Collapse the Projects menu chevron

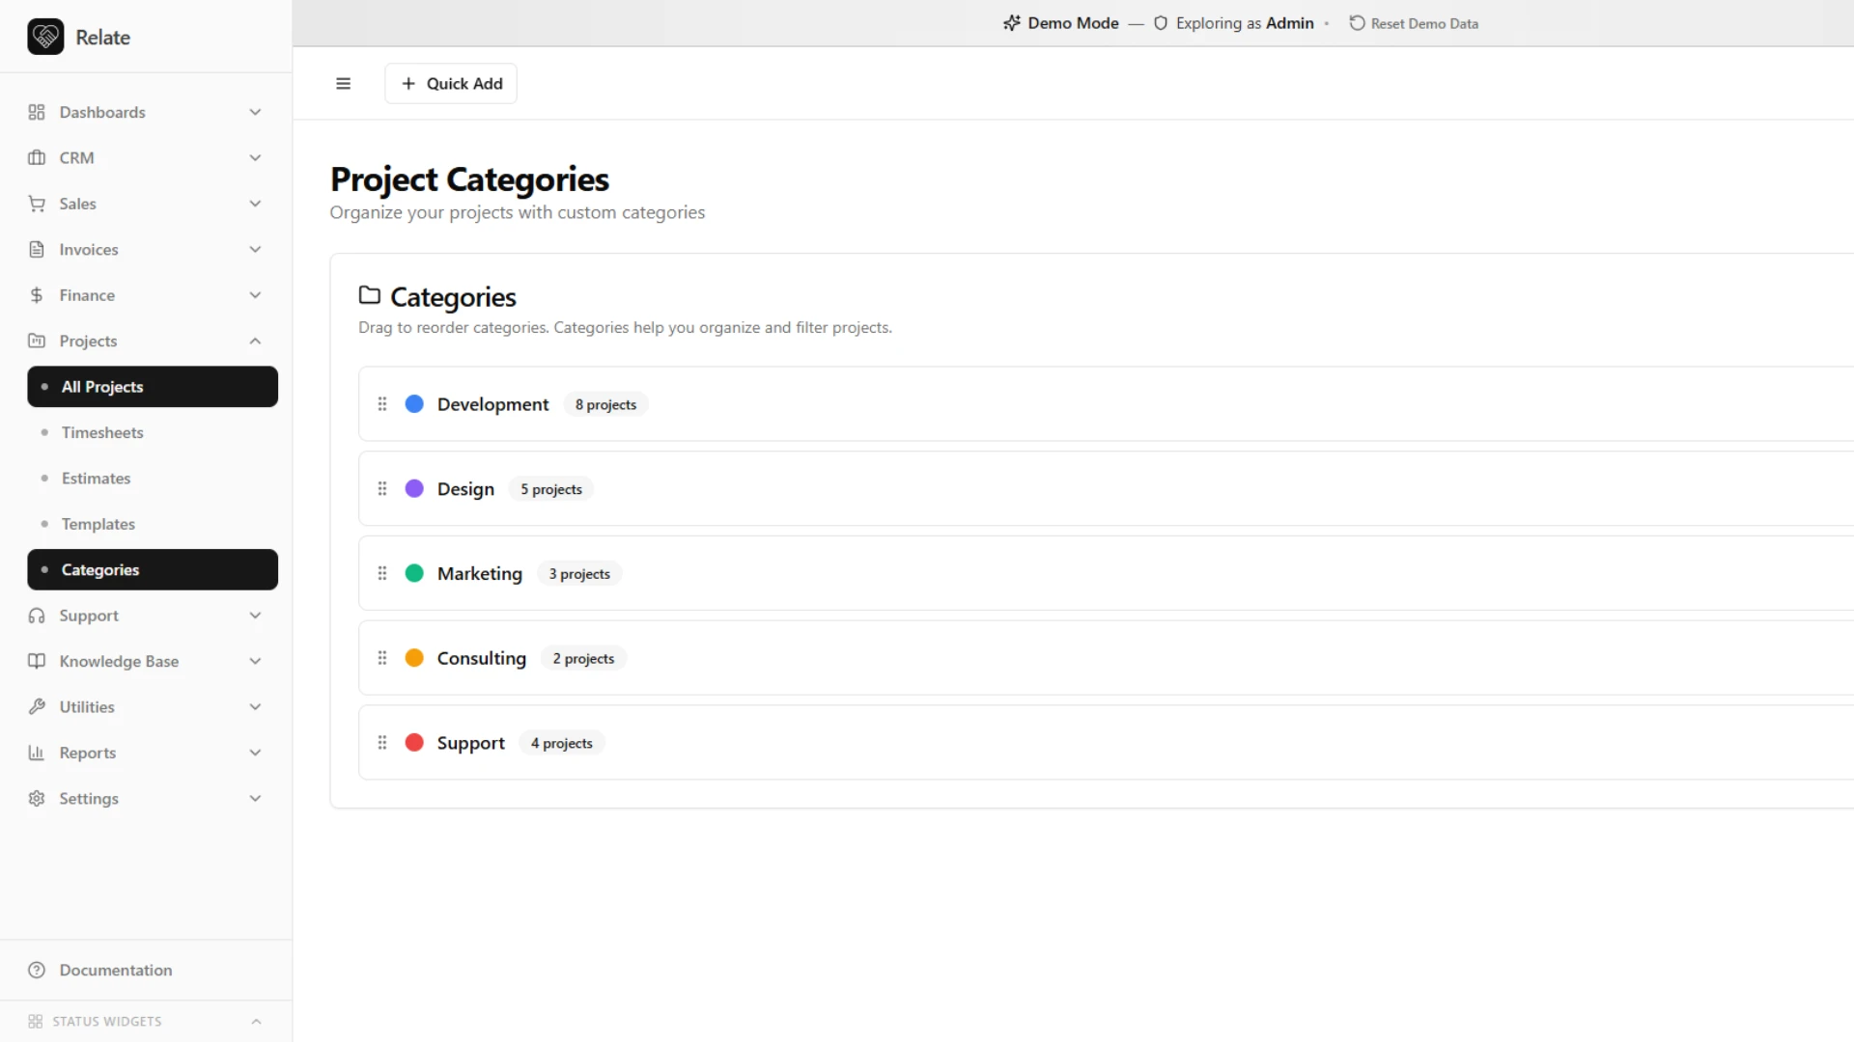[x=255, y=341]
